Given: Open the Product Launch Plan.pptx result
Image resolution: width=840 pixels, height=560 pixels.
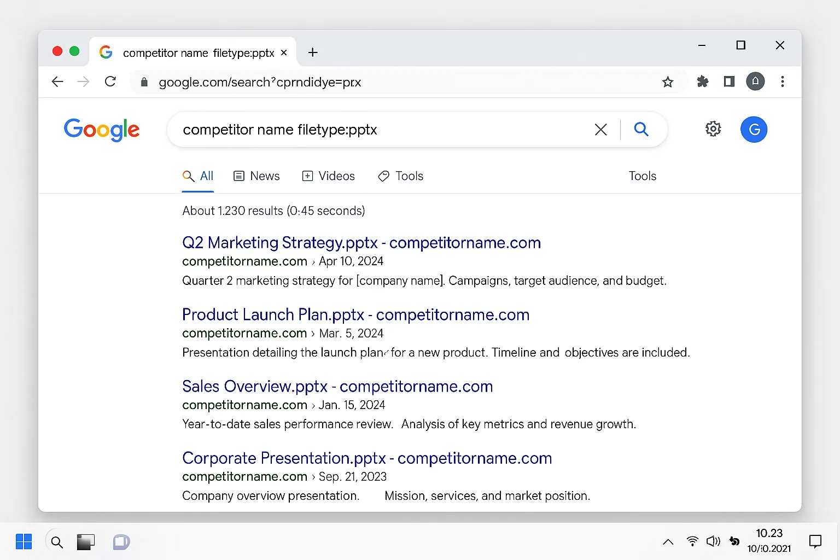Looking at the screenshot, I should 355,314.
